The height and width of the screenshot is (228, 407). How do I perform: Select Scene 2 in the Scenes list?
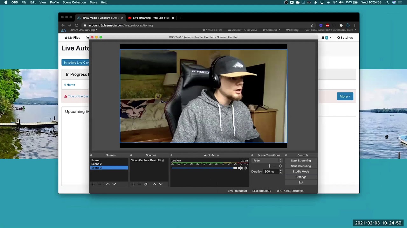pos(97,164)
